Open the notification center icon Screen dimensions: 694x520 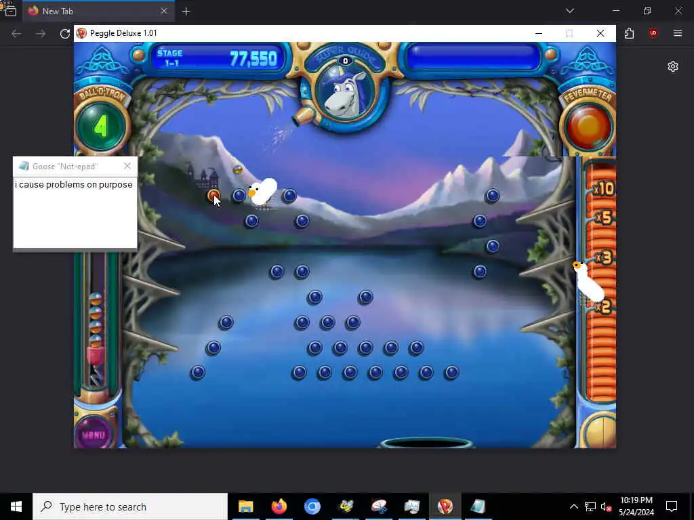click(672, 506)
